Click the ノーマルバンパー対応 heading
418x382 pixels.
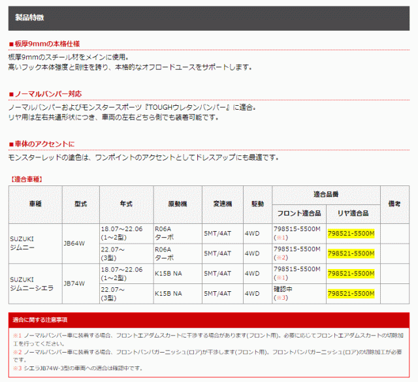pyautogui.click(x=48, y=94)
